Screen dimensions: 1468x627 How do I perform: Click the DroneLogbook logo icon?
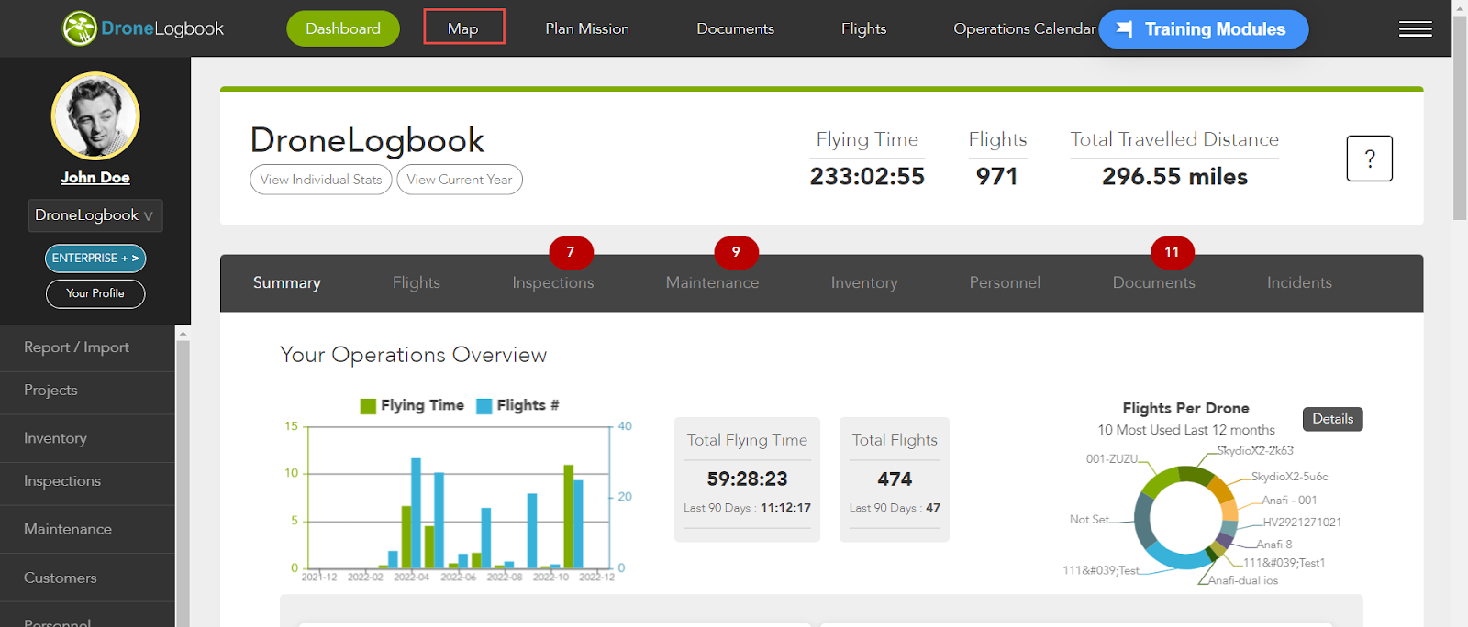[x=80, y=28]
